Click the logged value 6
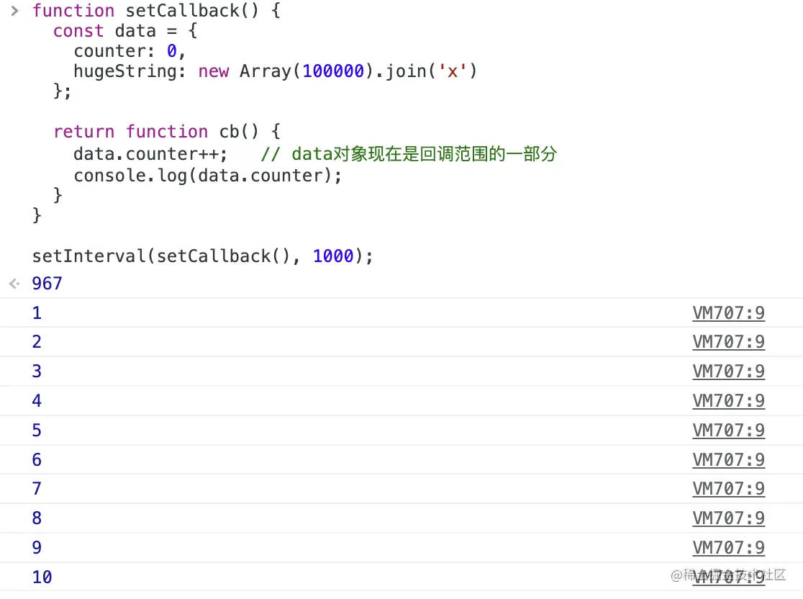 (x=37, y=460)
